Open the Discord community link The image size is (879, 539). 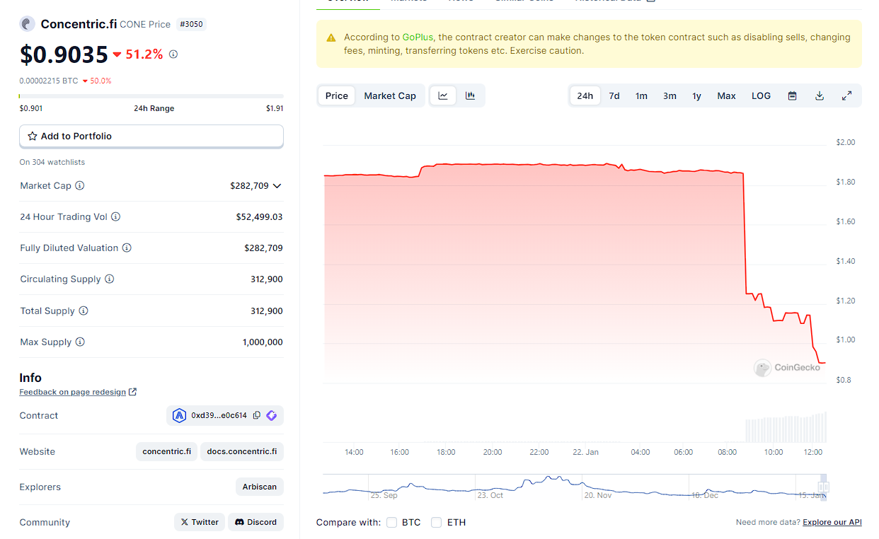[x=255, y=522]
